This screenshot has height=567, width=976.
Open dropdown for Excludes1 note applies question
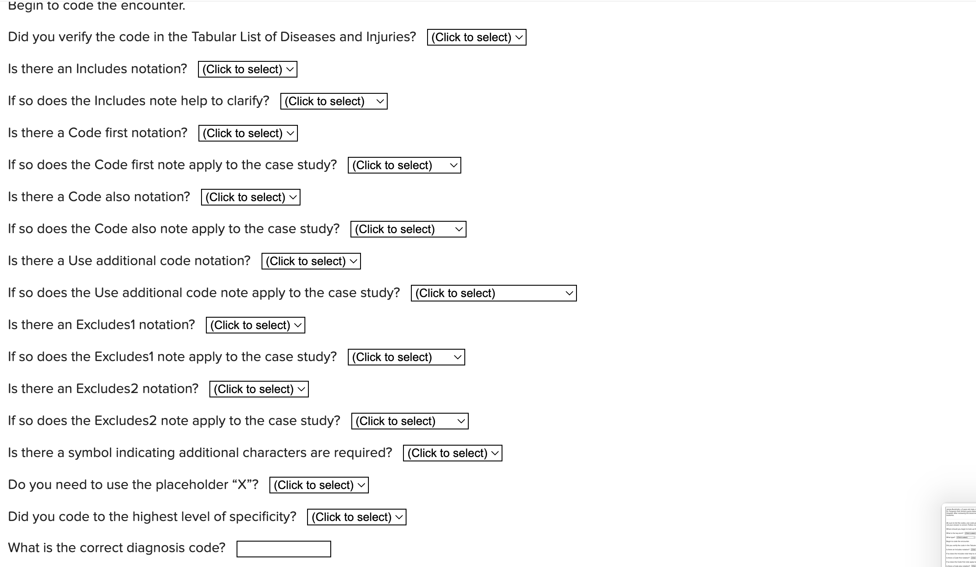click(406, 357)
